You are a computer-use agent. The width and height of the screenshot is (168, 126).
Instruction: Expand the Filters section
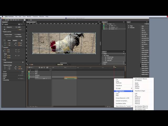2,77
